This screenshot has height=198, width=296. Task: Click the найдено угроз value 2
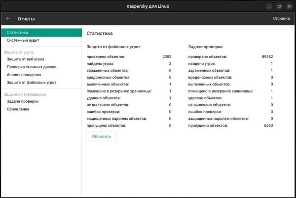(x=170, y=63)
